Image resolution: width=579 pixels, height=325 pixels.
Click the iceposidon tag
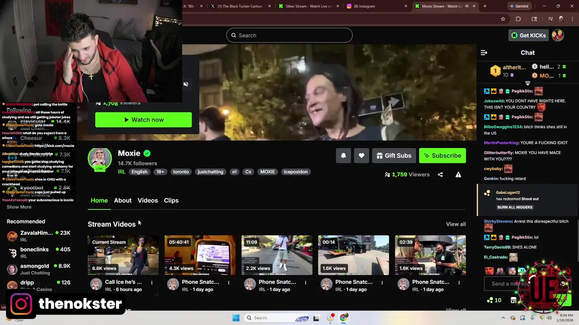296,172
